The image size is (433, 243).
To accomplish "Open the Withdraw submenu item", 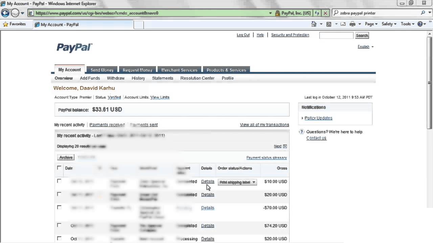I will point(116,78).
